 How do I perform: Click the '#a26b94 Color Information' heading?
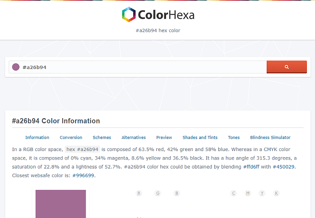click(56, 121)
